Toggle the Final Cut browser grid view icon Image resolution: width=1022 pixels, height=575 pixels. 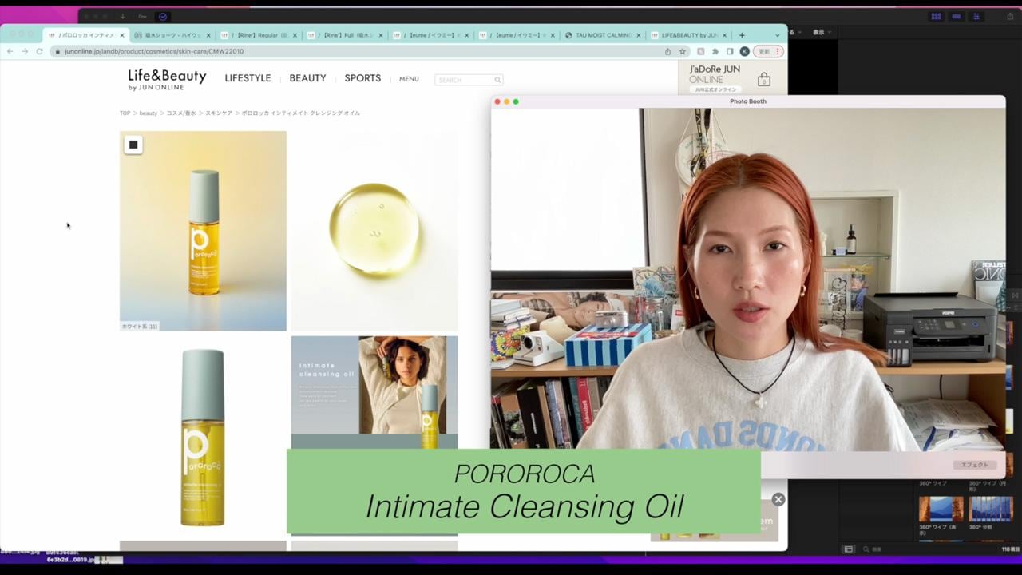point(936,16)
